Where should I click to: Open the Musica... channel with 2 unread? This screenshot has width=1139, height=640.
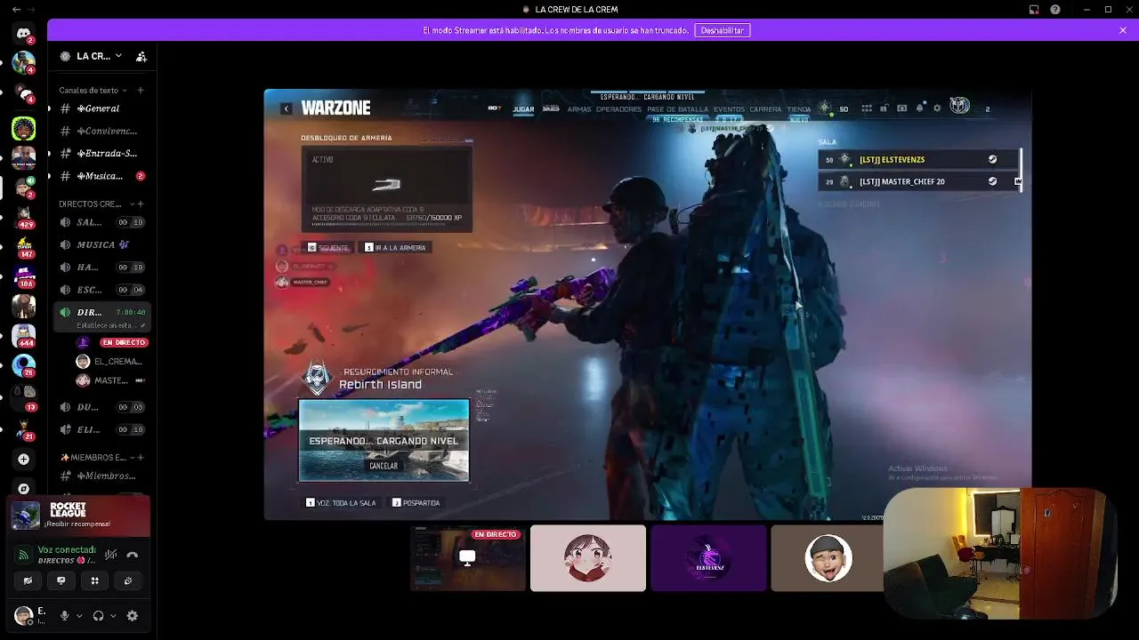[x=101, y=176]
